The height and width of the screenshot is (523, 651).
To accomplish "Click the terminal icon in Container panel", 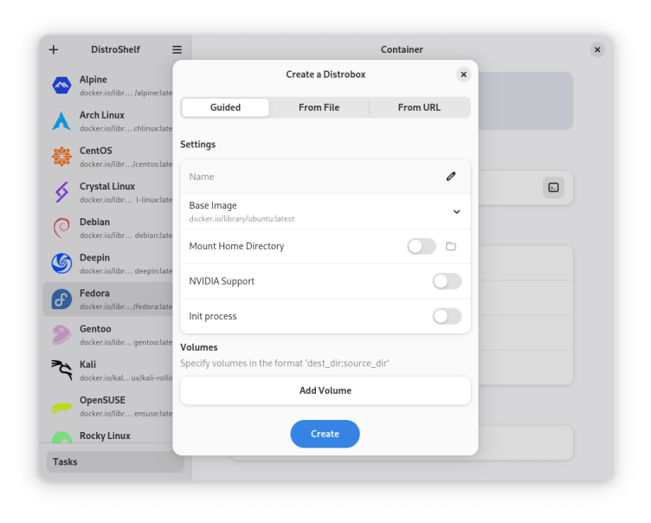I will pyautogui.click(x=553, y=187).
